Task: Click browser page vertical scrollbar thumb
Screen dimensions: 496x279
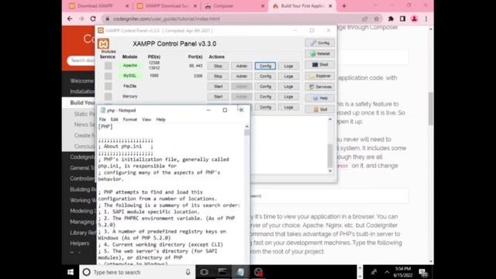Action: click(x=431, y=108)
